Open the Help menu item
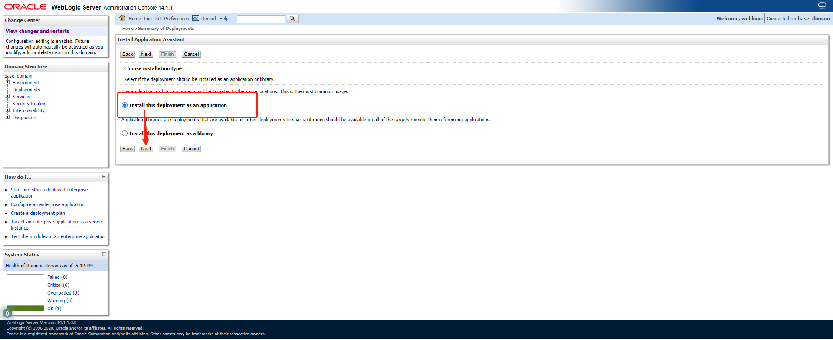 tap(224, 19)
